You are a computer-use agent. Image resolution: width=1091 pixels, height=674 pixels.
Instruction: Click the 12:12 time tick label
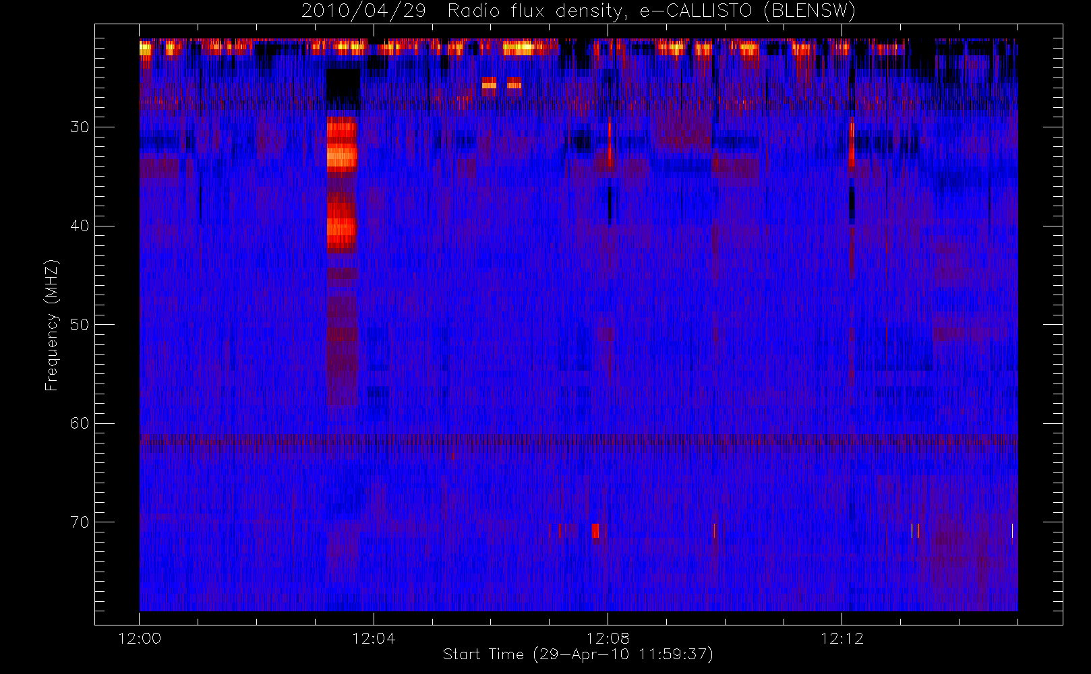(842, 638)
